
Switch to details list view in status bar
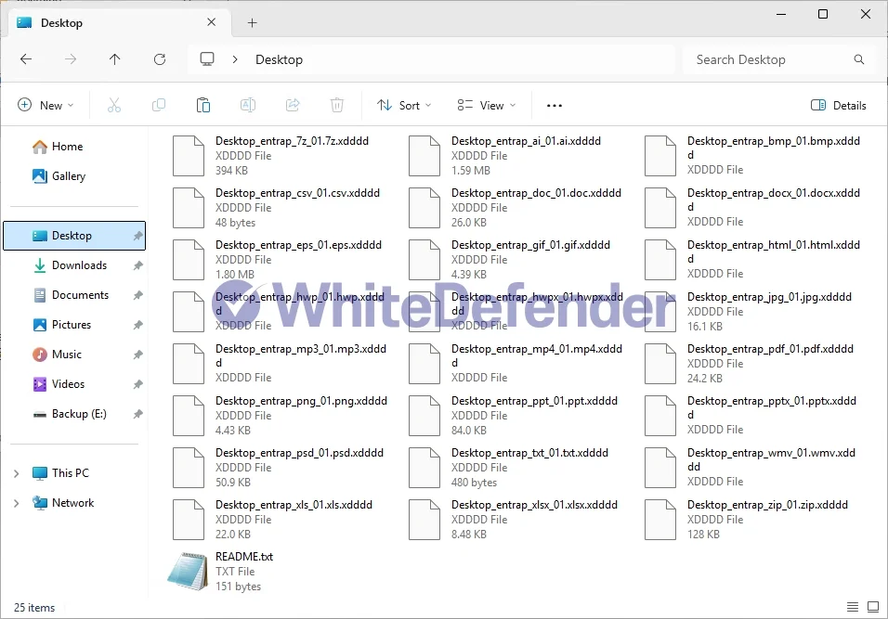pyautogui.click(x=851, y=608)
